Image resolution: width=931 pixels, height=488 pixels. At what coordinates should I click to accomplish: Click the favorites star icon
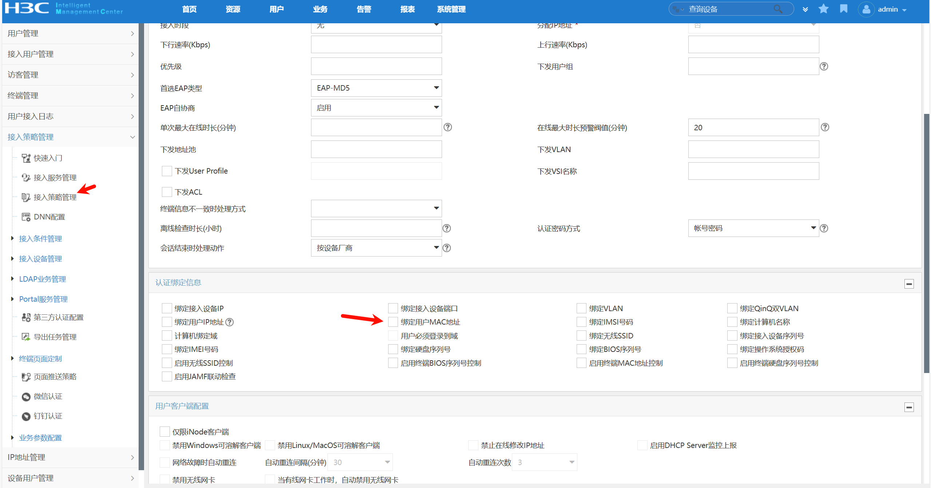coord(823,9)
